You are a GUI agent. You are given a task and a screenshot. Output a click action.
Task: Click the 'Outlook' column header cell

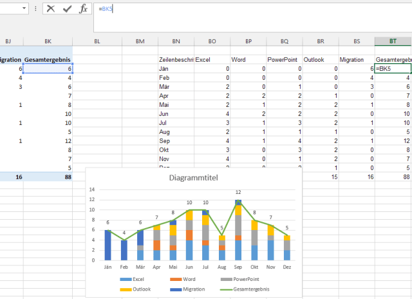click(x=321, y=60)
